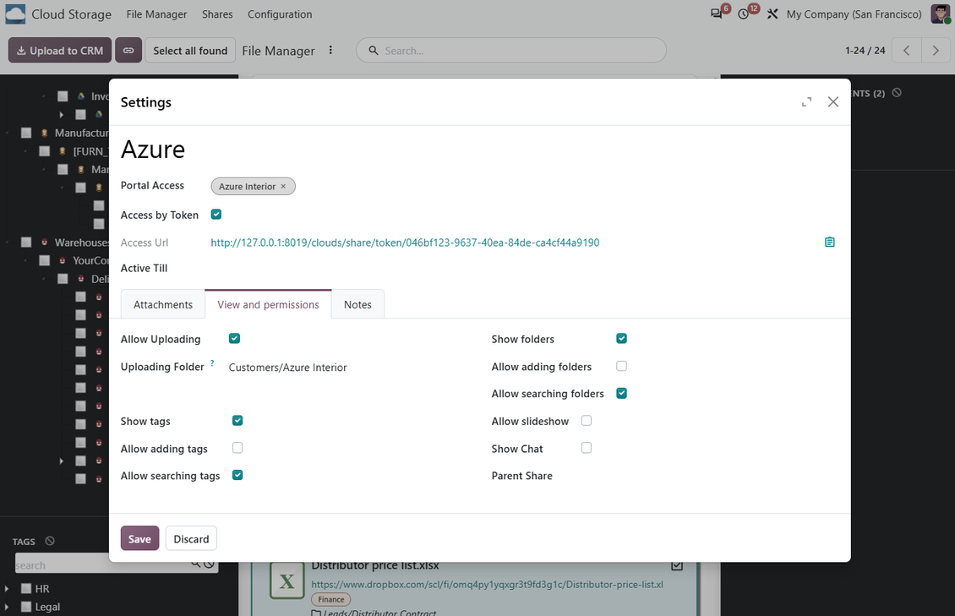Screen dimensions: 955x616
Task: Save the Azure share settings
Action: [x=139, y=539]
